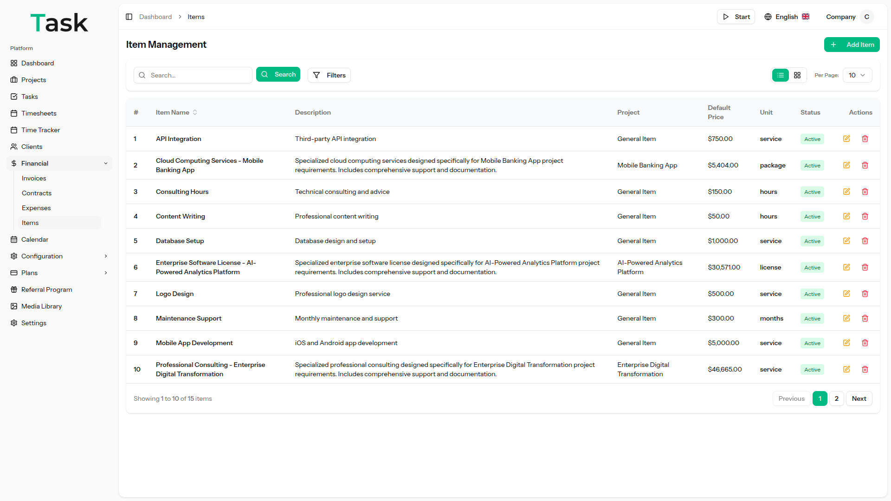
Task: Open Invoices under Financial
Action: click(34, 178)
